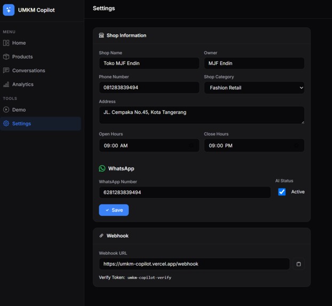This screenshot has height=306, width=332.
Task: Click the UMKM Copilot sparkle logo icon
Action: [9, 10]
